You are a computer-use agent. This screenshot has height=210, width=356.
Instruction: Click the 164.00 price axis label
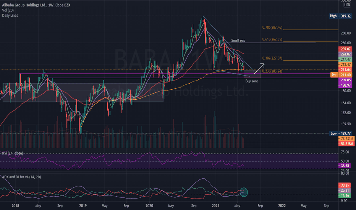(x=346, y=103)
